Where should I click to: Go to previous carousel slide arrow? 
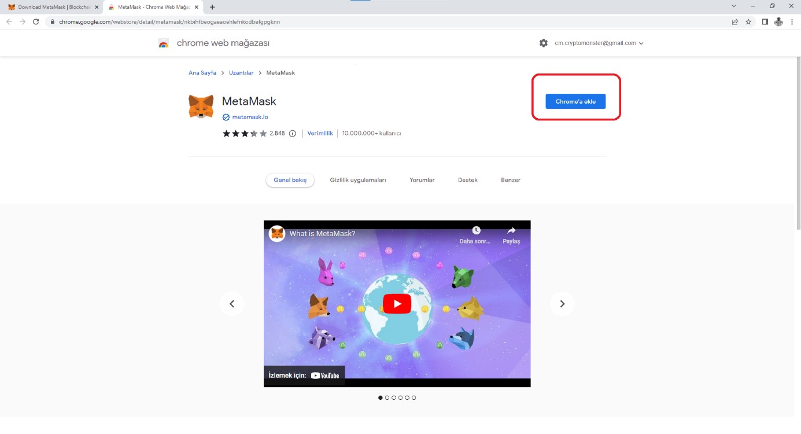click(232, 304)
